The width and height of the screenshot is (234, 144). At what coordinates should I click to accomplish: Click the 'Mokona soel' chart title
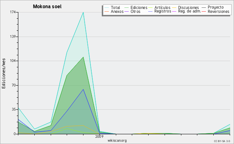point(47,7)
